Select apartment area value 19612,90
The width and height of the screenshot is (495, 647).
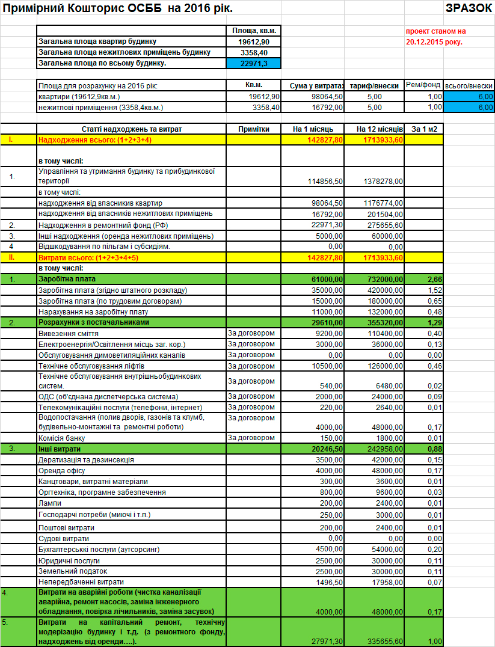(x=253, y=41)
